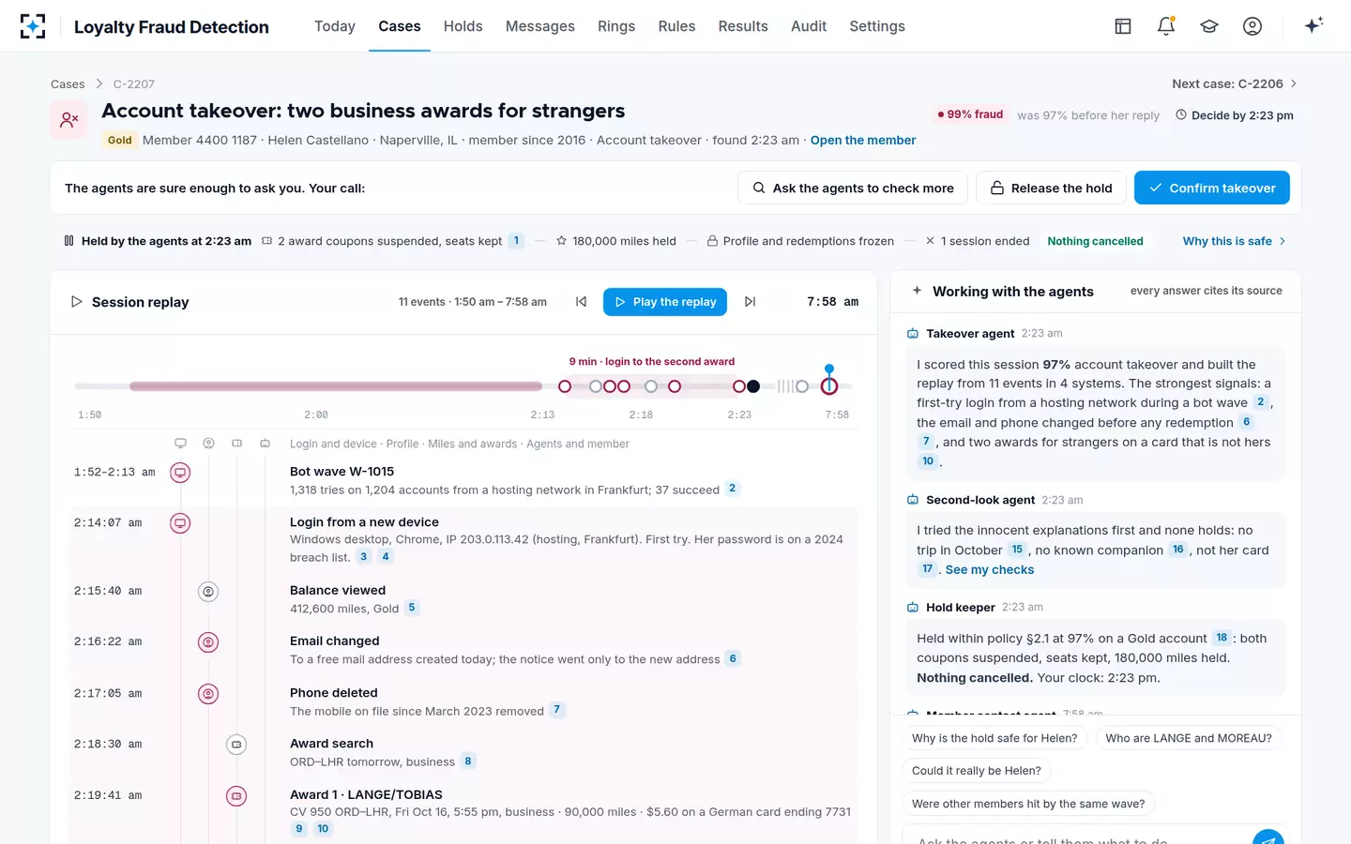Click the blue playhead on the timeline
Screen dimensions: 1351x844
click(829, 369)
